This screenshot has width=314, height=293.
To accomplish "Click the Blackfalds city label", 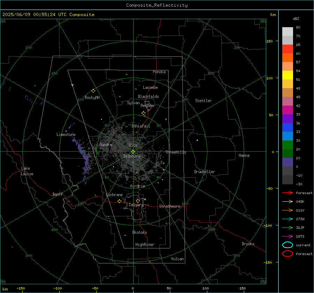I will (x=148, y=97).
